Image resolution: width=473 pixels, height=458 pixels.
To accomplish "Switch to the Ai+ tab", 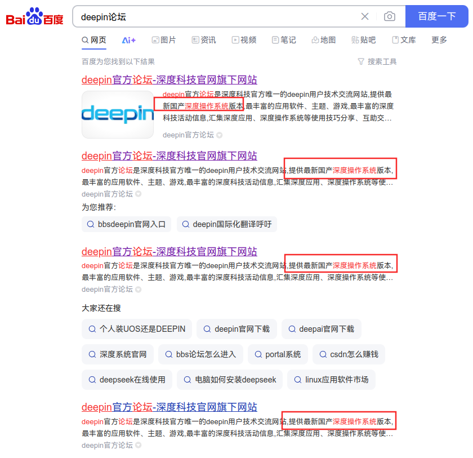I will [129, 40].
